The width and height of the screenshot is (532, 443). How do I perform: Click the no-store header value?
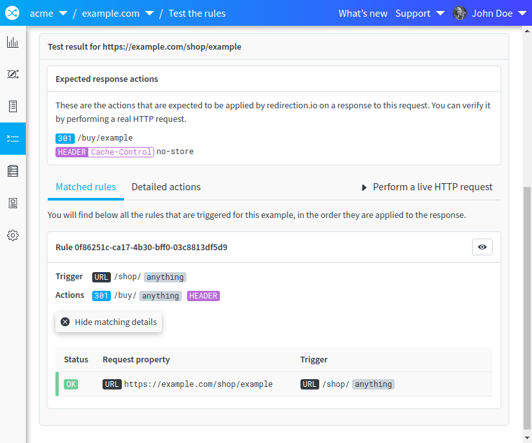(175, 152)
